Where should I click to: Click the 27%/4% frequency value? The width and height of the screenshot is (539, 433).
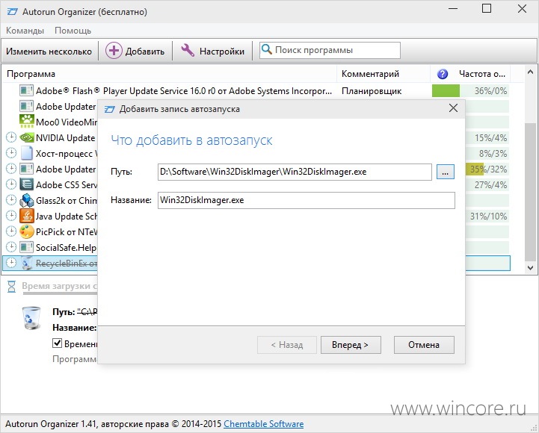click(x=490, y=185)
